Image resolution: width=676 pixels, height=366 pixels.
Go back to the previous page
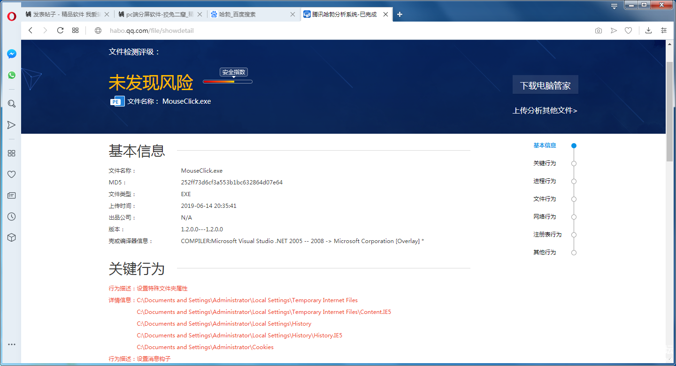click(31, 30)
